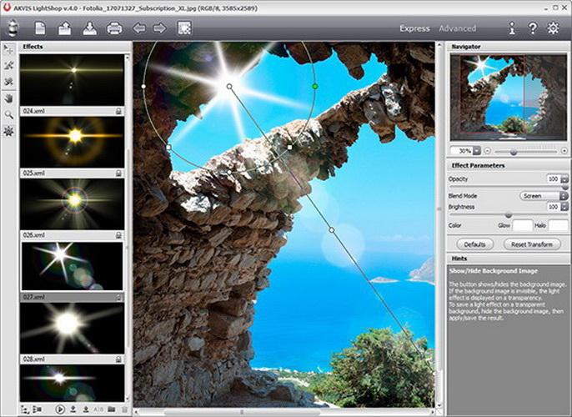Switch to Advanced mode
Screen dimensions: 572x417
click(458, 28)
